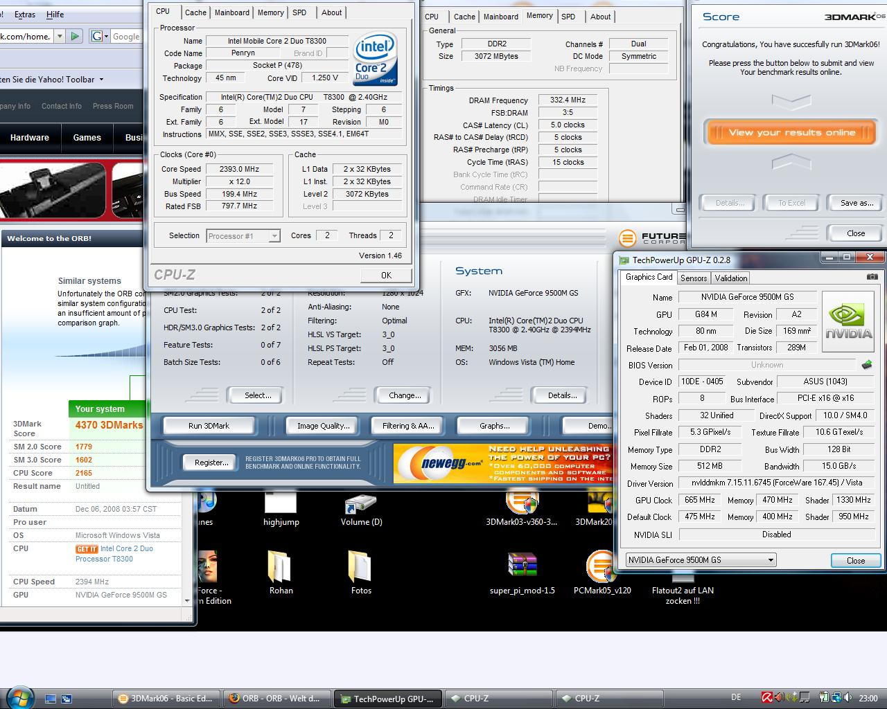This screenshot has height=709, width=887.
Task: Open the Contact Info link
Action: [x=62, y=106]
